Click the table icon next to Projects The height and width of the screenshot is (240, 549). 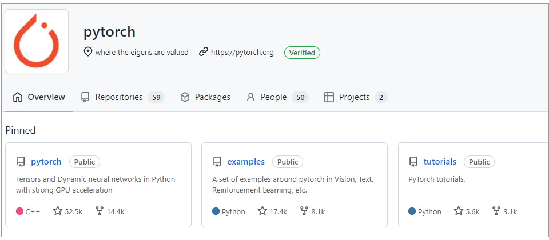tap(329, 97)
